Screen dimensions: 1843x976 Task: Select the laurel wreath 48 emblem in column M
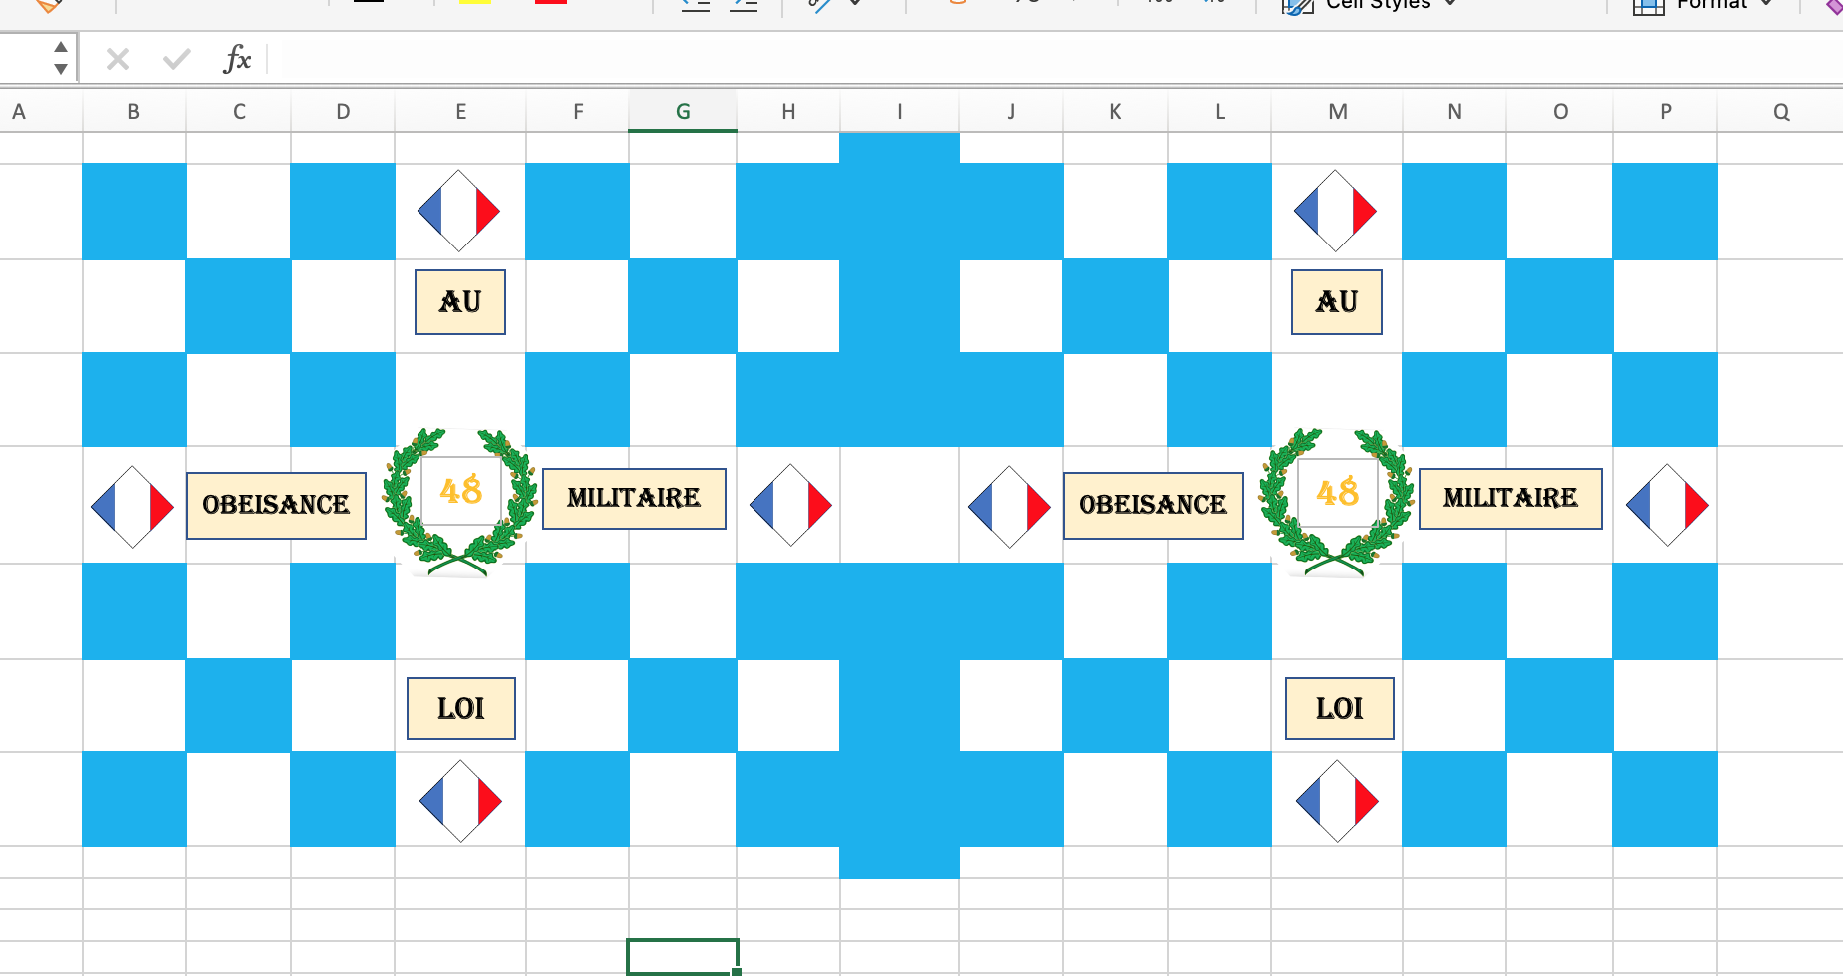(1337, 502)
